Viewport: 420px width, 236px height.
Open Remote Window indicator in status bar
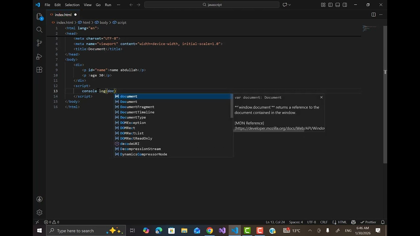pyautogui.click(x=37, y=222)
